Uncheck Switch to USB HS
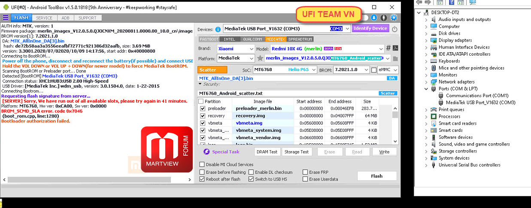531x208 pixels. coord(251,179)
